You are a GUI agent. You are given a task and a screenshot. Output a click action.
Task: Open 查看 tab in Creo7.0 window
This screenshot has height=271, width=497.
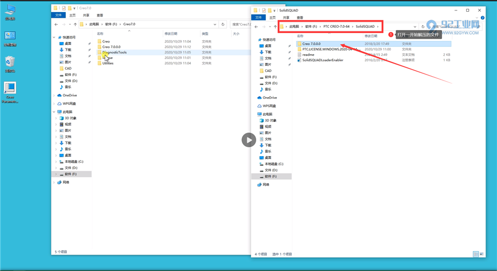[100, 15]
